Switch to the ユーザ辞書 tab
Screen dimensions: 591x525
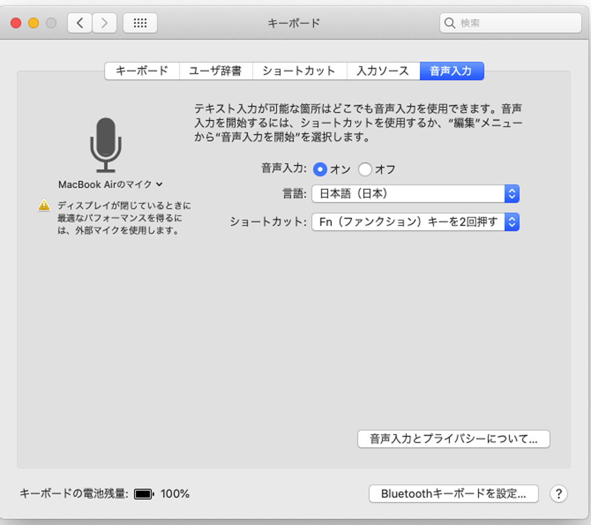click(x=216, y=71)
